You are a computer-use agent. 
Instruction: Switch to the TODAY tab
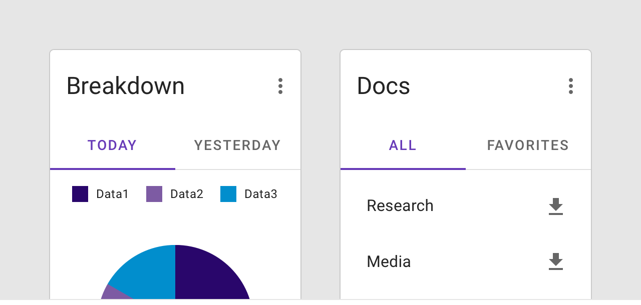click(x=112, y=145)
